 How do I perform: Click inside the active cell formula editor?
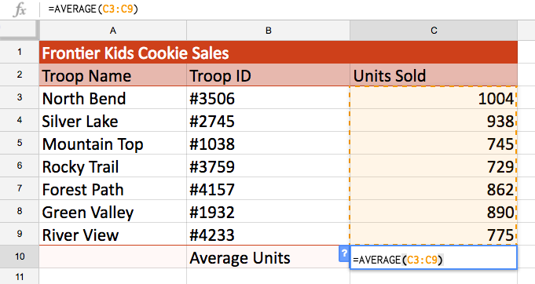click(x=434, y=258)
